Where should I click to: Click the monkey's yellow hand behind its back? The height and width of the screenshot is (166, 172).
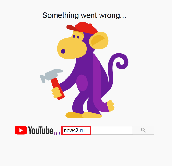111,106
